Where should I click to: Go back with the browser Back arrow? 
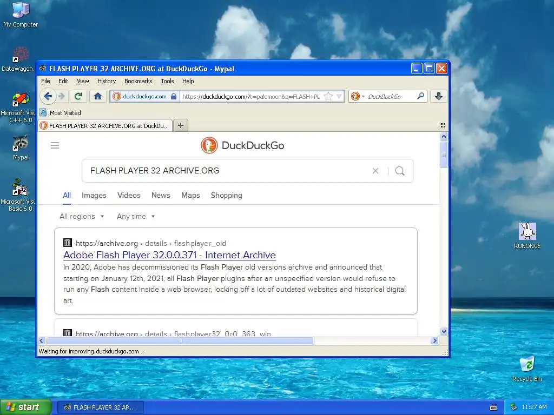click(48, 96)
